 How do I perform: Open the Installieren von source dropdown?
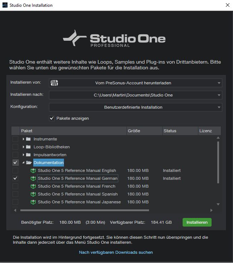coord(135,83)
